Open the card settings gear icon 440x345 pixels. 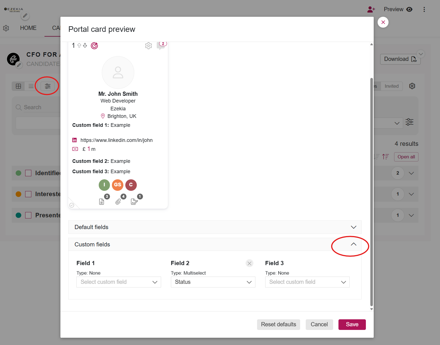pos(149,46)
